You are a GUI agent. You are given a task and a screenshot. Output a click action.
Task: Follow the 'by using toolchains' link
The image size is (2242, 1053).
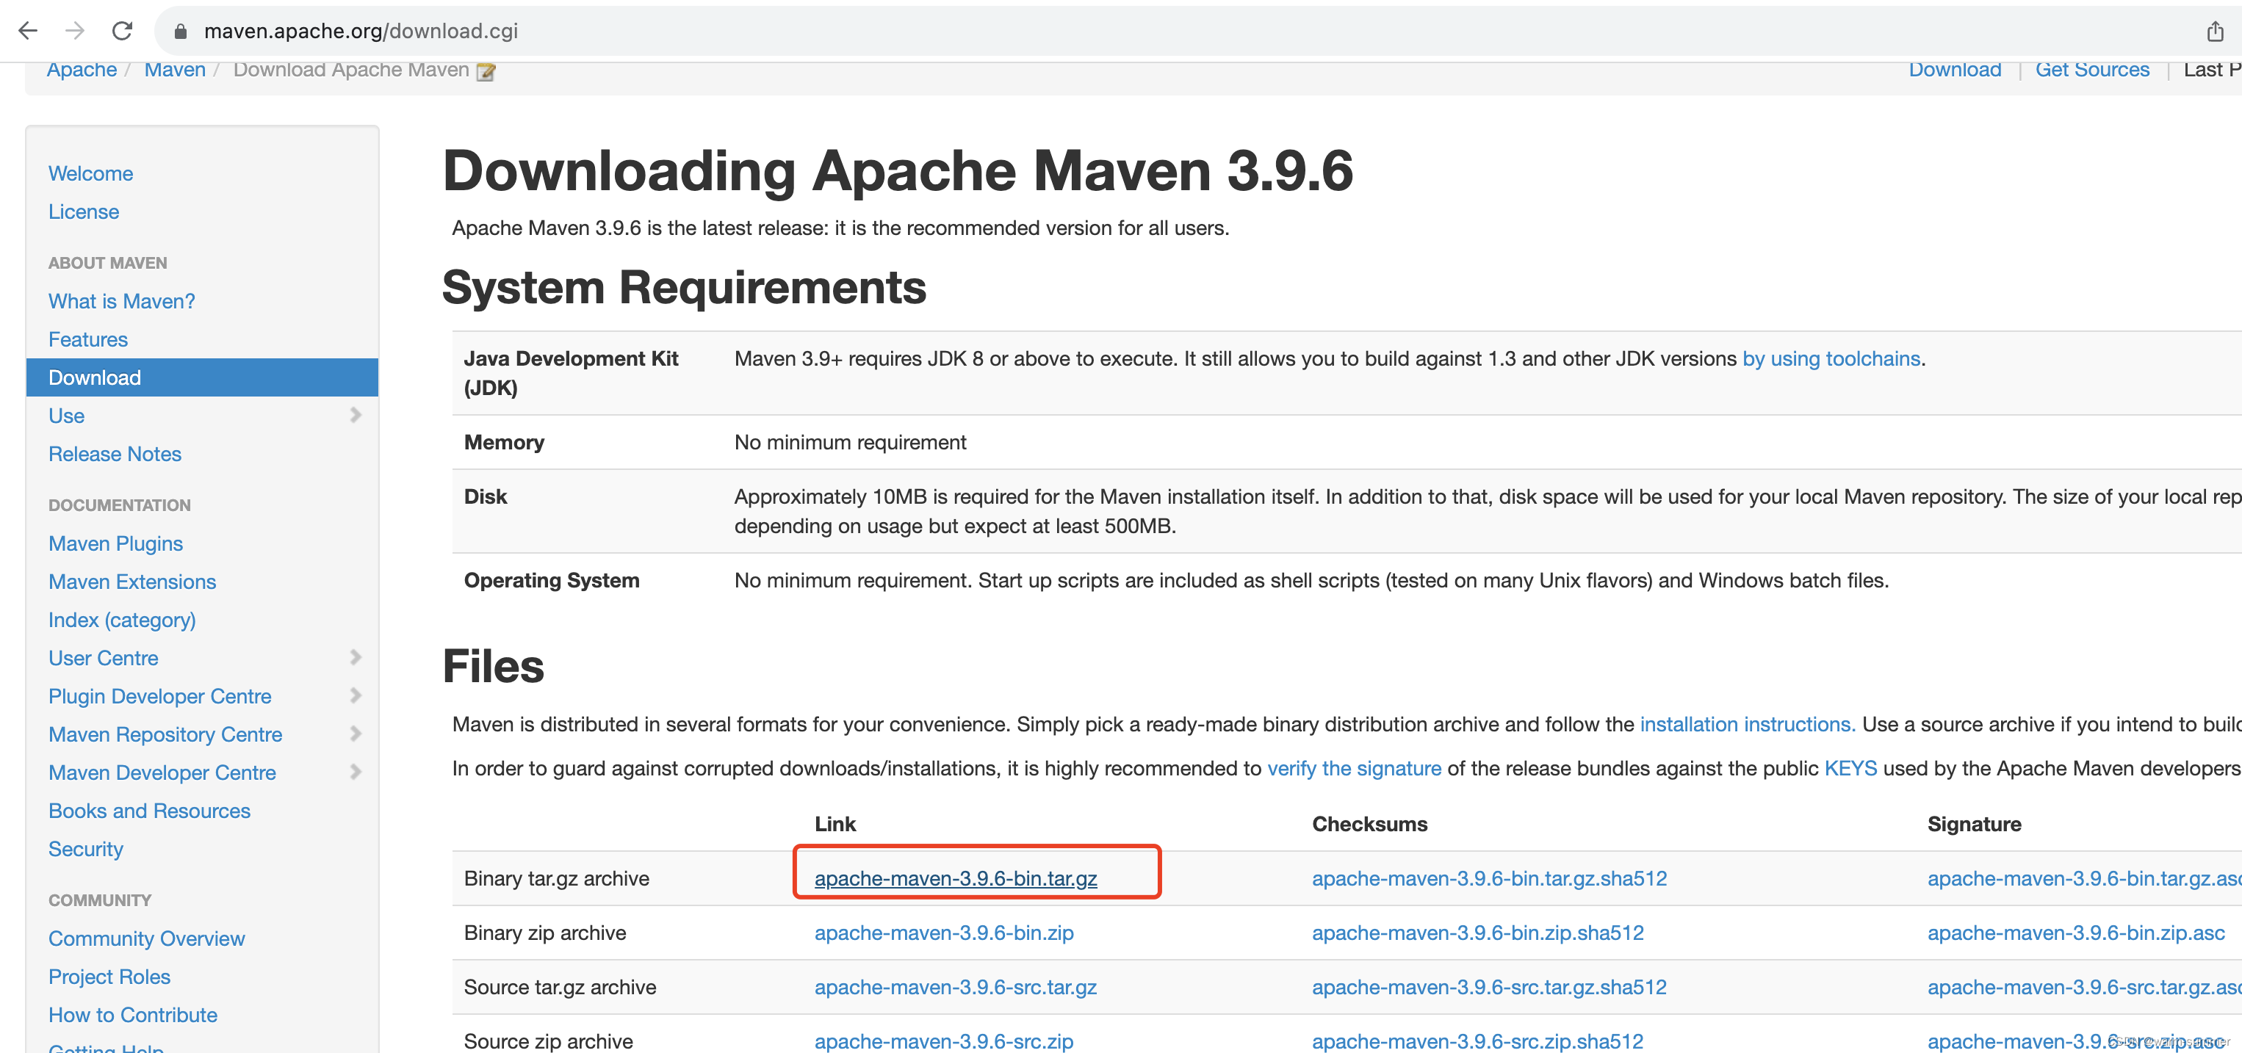[x=1831, y=358]
